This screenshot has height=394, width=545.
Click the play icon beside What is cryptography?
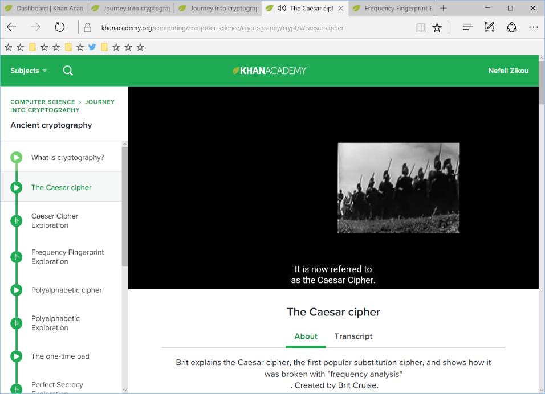click(x=16, y=158)
